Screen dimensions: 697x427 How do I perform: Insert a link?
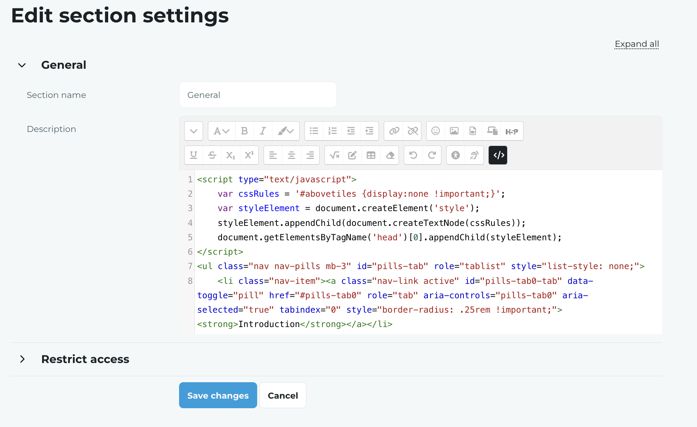click(393, 131)
